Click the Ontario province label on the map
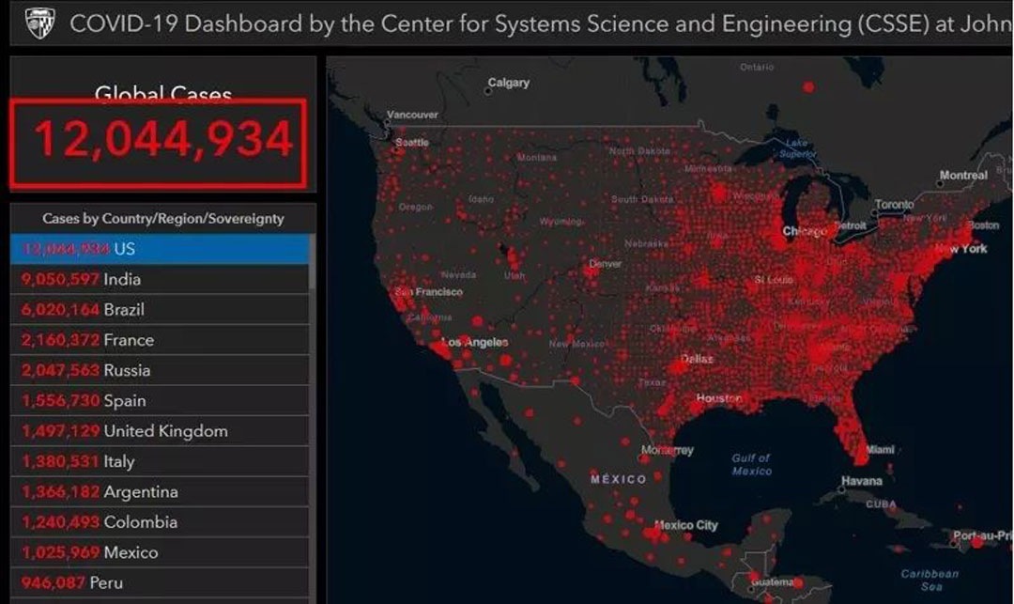This screenshot has height=604, width=1014. pos(757,67)
